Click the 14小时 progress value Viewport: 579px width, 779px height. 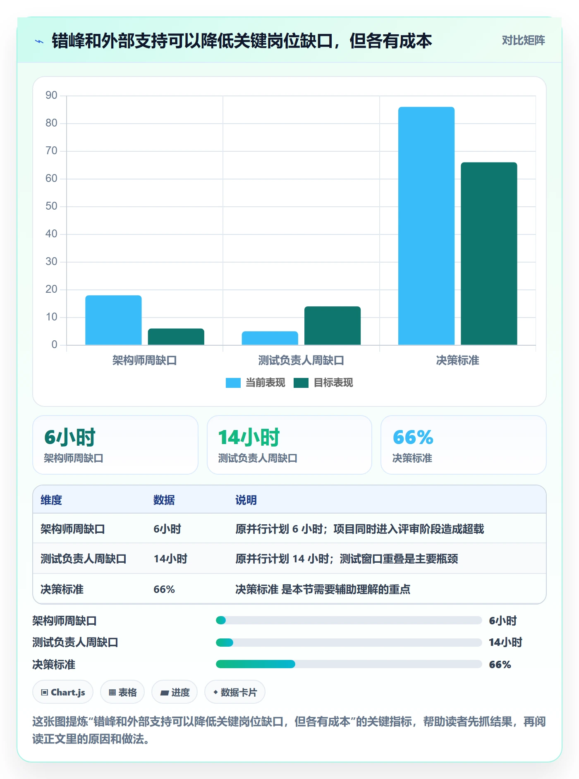(505, 642)
